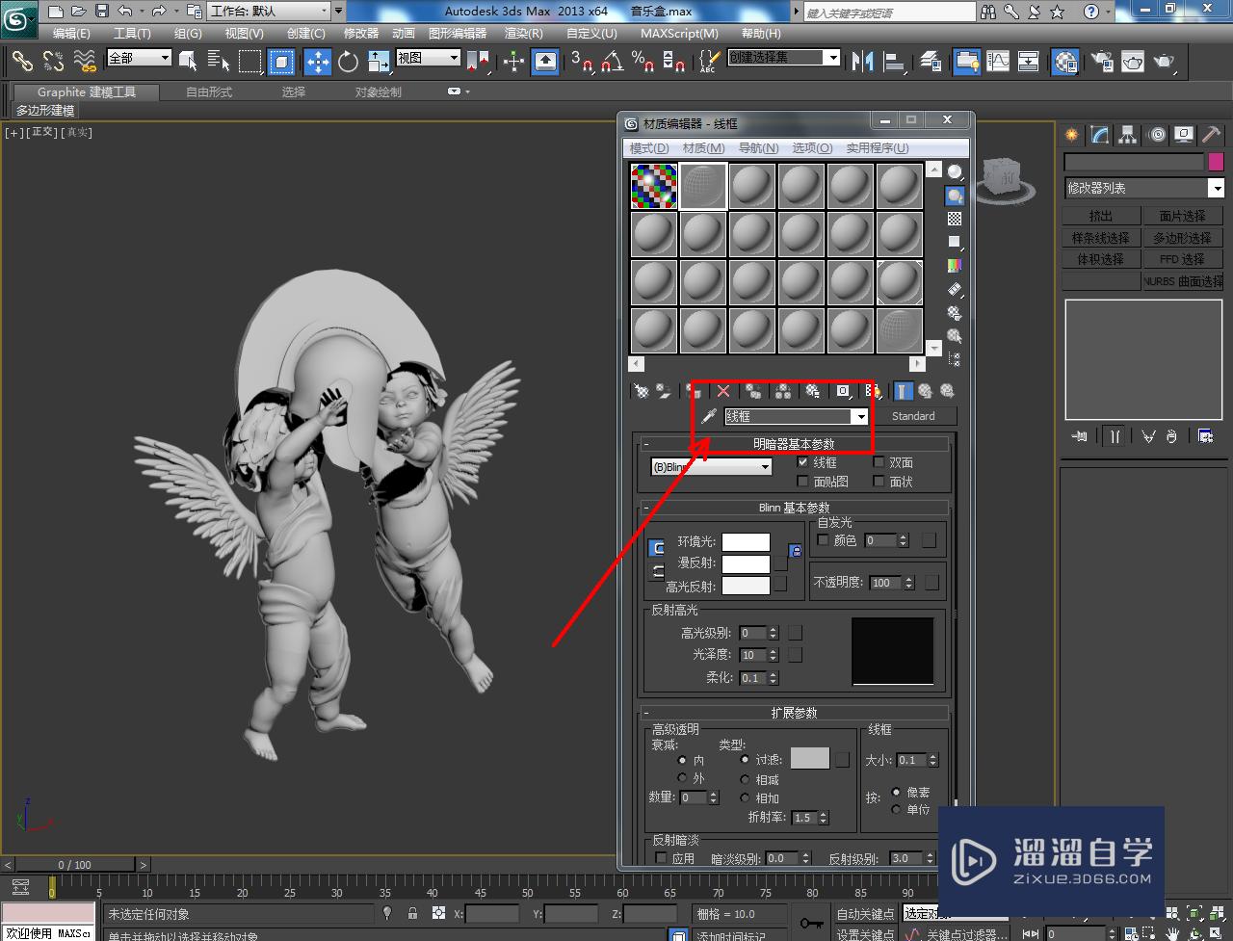
Task: Toggle Angle Snap icon
Action: 612,62
